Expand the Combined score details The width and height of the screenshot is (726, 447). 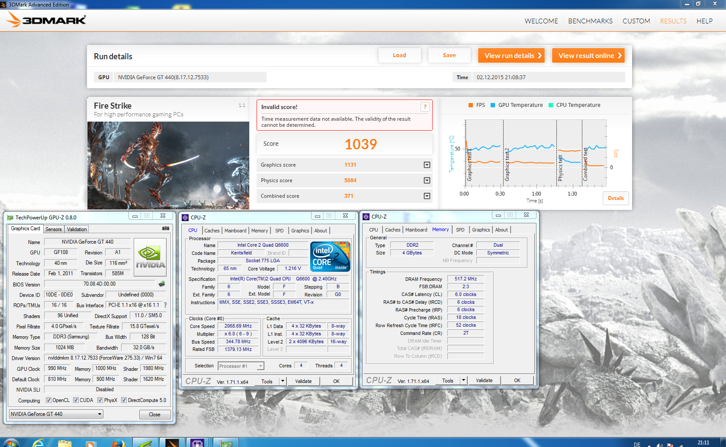427,196
